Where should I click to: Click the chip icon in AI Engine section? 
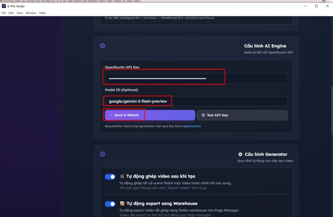click(102, 46)
